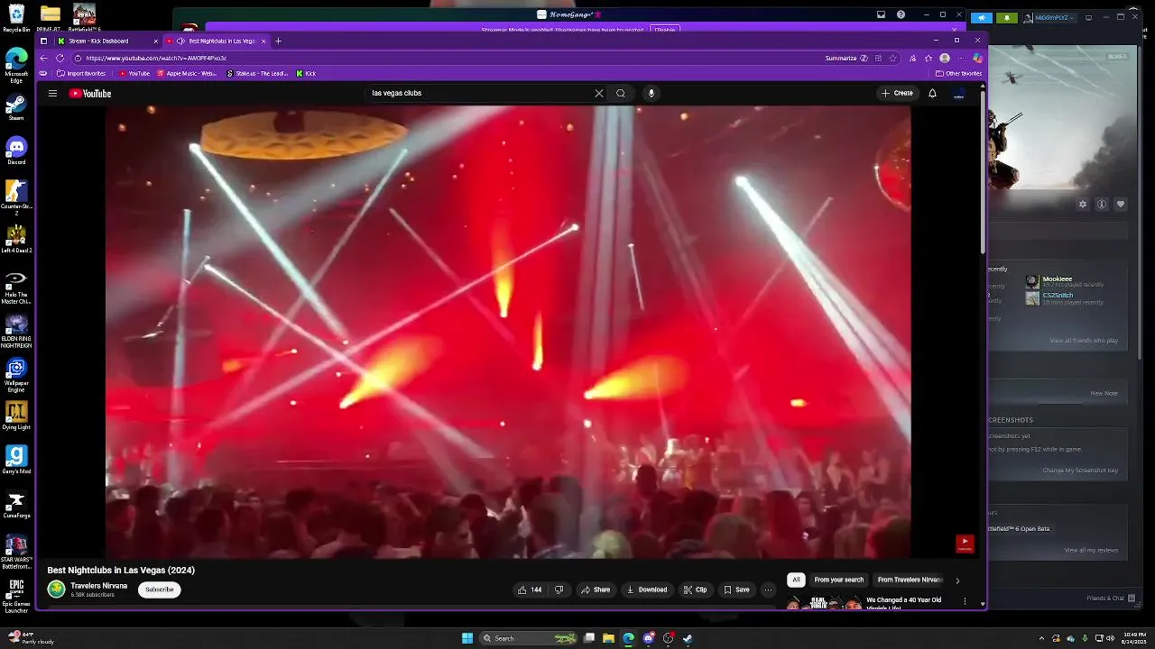Open Apple Music bookmark
The image size is (1155, 649).
click(x=187, y=73)
